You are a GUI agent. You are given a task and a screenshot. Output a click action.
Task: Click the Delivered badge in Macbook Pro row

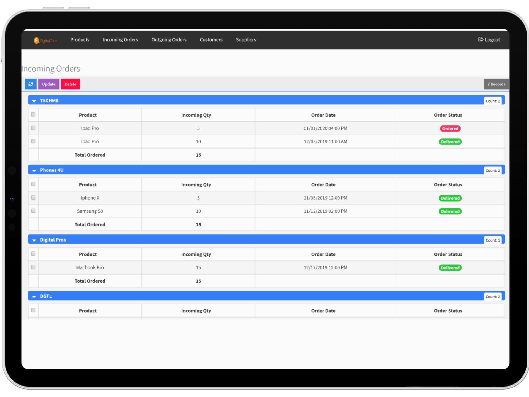click(450, 268)
